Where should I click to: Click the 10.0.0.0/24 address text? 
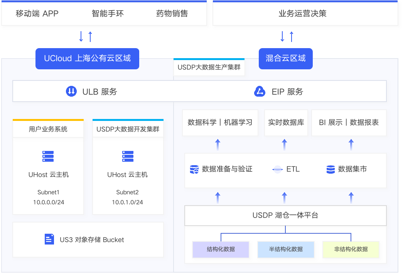tap(49, 202)
